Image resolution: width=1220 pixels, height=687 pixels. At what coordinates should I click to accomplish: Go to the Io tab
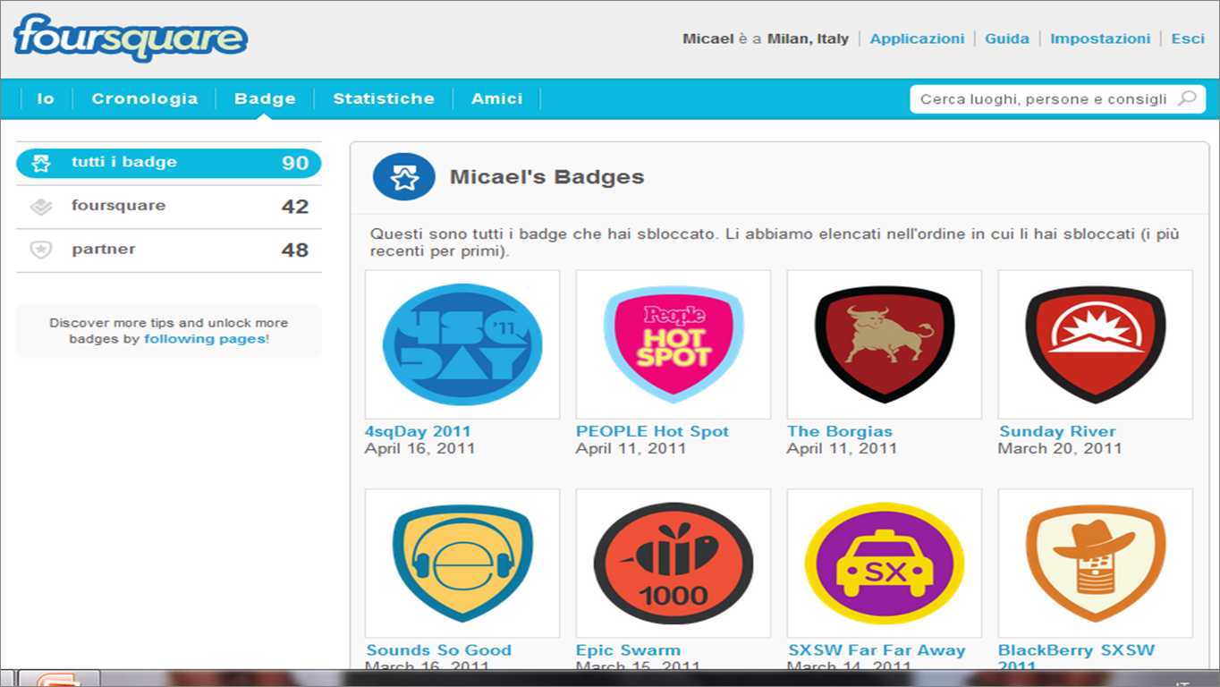coord(46,98)
